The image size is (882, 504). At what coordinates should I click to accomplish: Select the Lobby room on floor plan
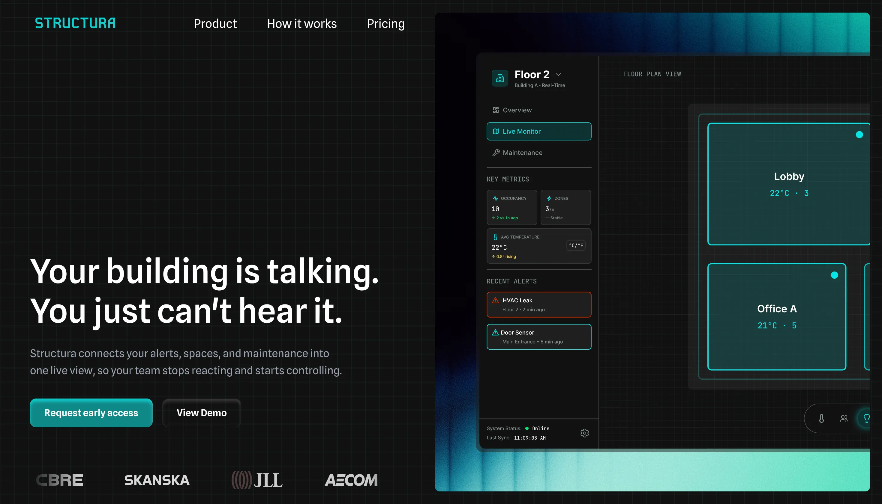(x=789, y=184)
